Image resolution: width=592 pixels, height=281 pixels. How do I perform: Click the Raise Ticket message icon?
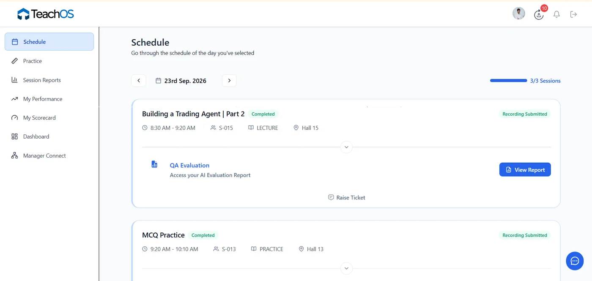pyautogui.click(x=331, y=197)
